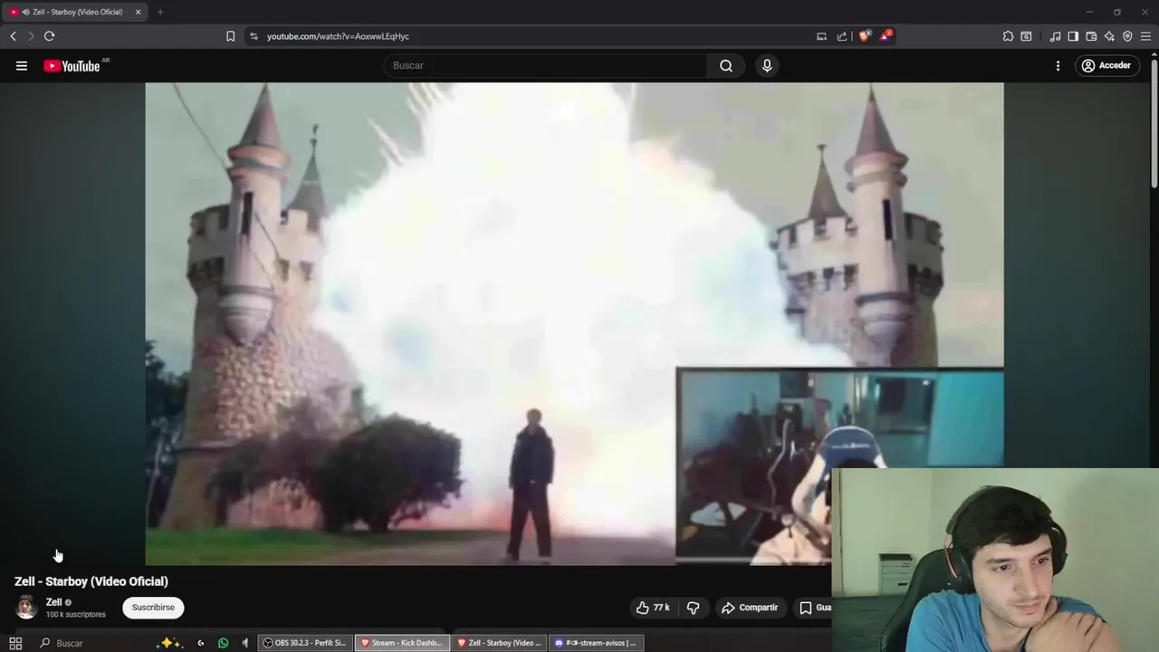
Task: Switch to the OBS 30.2.3 taskbar window
Action: coord(305,643)
